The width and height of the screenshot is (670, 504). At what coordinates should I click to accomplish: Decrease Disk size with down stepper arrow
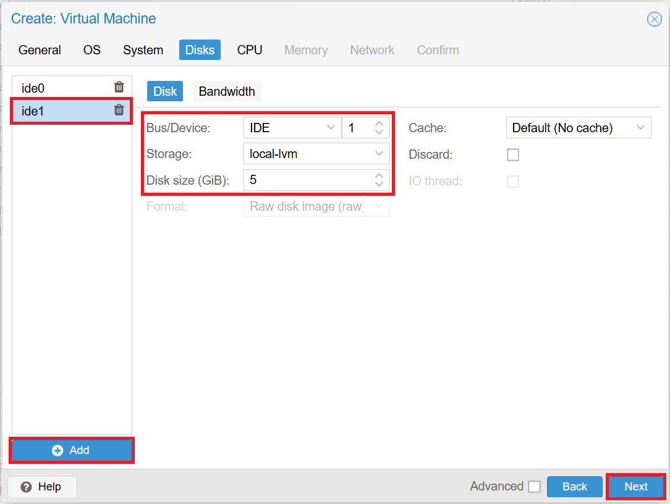pyautogui.click(x=380, y=183)
